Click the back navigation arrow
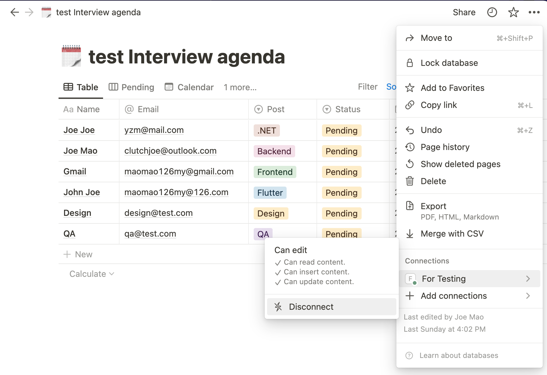The height and width of the screenshot is (375, 547). click(14, 12)
